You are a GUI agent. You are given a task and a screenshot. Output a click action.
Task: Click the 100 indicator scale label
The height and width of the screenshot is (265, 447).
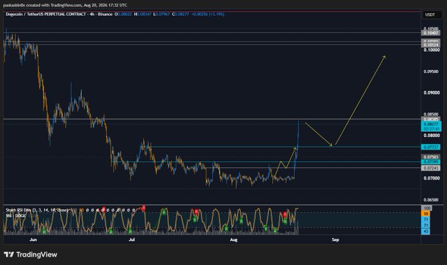(x=427, y=208)
